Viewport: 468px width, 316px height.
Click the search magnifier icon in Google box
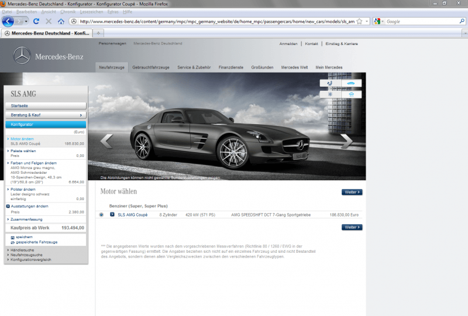point(462,21)
